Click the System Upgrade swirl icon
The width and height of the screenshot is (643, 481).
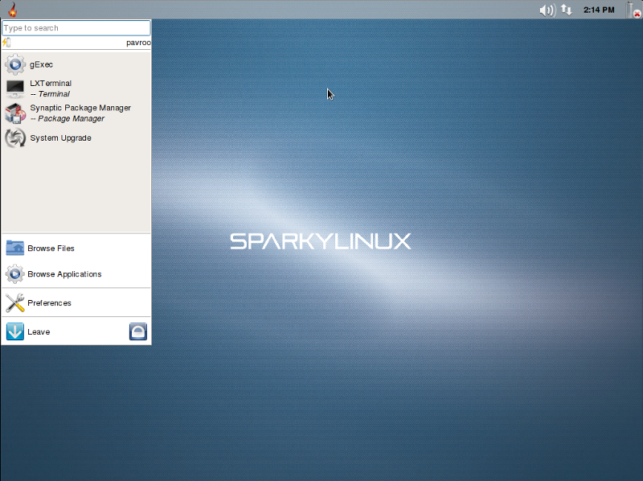(15, 138)
